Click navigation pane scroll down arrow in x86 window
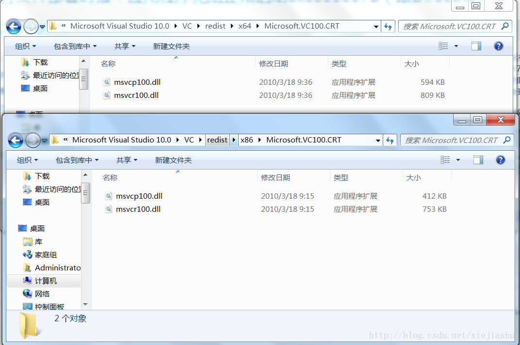 85,304
